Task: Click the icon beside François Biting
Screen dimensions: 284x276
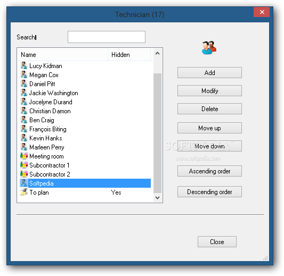Action: tap(24, 129)
